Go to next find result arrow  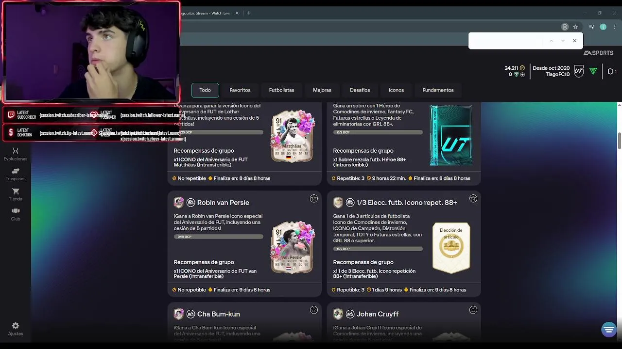coord(563,41)
